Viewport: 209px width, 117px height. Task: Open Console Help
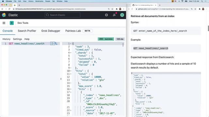pos(27,39)
